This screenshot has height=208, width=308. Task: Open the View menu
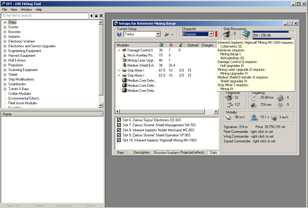pyautogui.click(x=14, y=10)
